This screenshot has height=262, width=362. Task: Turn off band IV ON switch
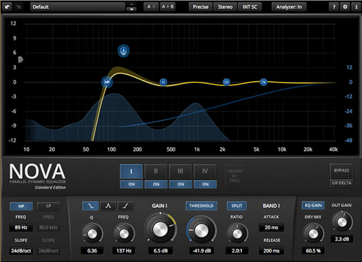205,184
